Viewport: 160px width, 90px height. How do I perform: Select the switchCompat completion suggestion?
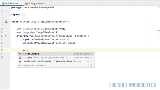(x=56, y=54)
